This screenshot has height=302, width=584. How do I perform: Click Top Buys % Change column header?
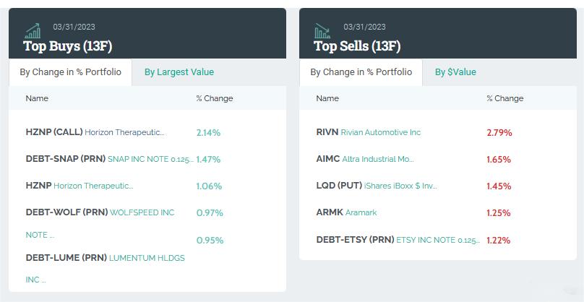point(214,98)
